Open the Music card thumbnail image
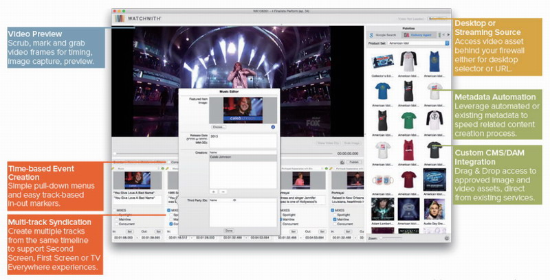 [x=137, y=180]
